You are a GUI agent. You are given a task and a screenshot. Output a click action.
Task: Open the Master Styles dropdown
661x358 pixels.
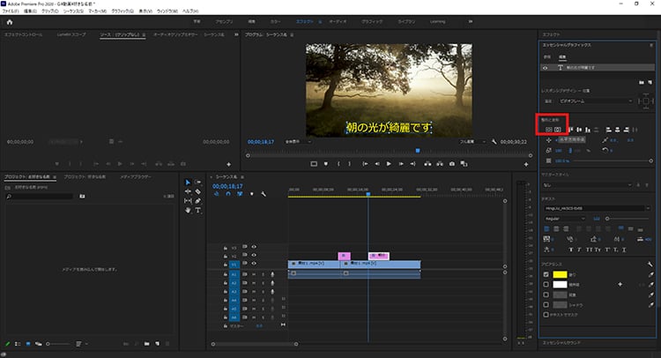point(588,184)
